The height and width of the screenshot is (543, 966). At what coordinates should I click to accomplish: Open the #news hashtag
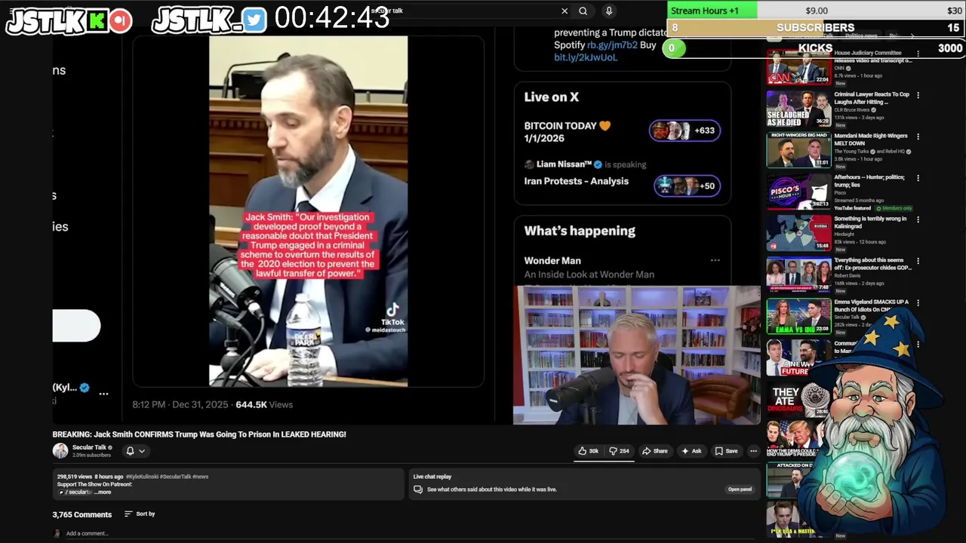click(x=200, y=477)
